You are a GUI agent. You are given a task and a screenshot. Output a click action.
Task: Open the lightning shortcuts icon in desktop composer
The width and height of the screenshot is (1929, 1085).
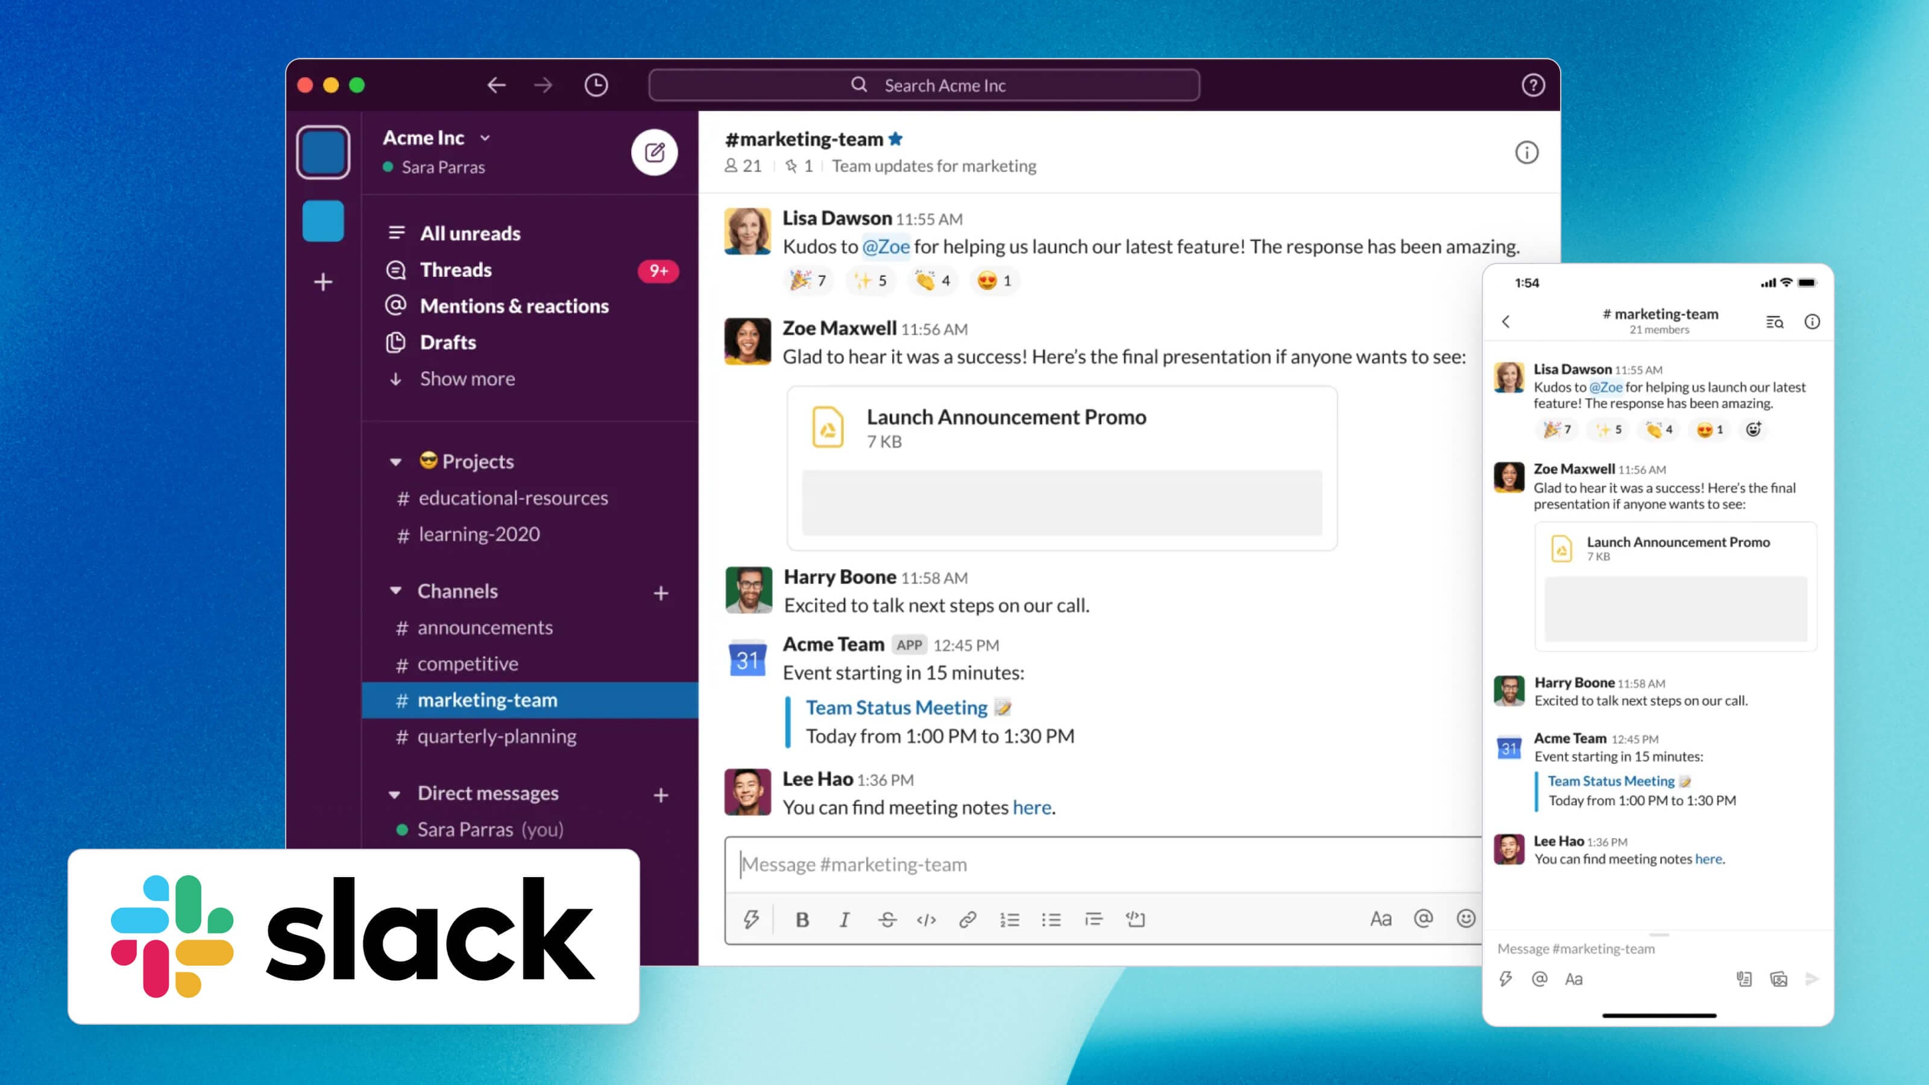point(751,919)
